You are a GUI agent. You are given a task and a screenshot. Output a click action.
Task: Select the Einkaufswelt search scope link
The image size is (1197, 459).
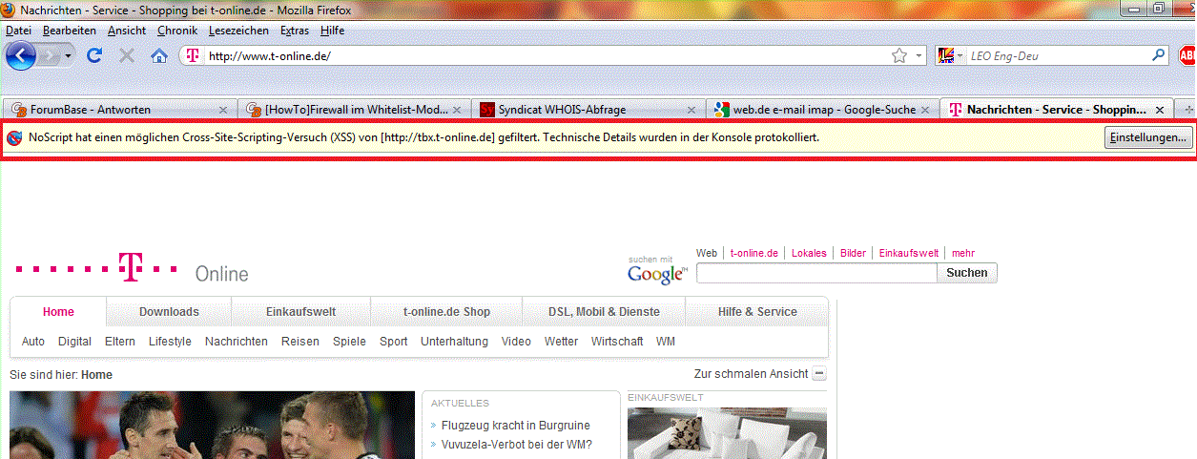click(909, 253)
